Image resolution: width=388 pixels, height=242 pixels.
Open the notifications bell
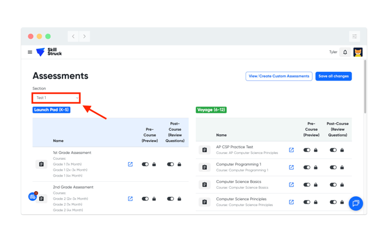(345, 52)
